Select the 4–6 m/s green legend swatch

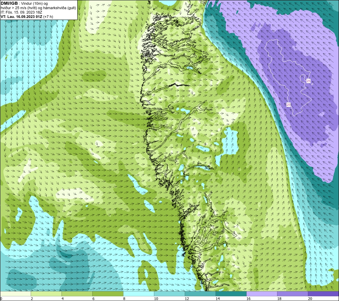pyautogui.click(x=77, y=294)
